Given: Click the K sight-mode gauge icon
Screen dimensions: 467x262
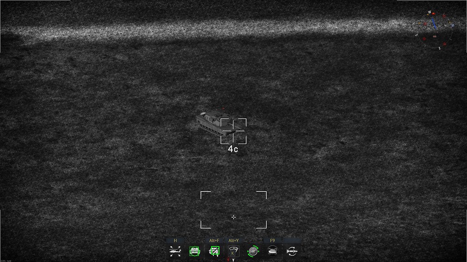Looking at the screenshot, I should tap(233, 251).
